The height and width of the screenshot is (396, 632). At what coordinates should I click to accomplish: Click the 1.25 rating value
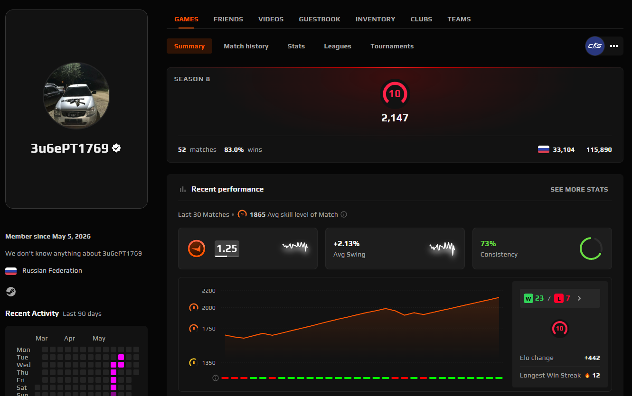pyautogui.click(x=227, y=249)
